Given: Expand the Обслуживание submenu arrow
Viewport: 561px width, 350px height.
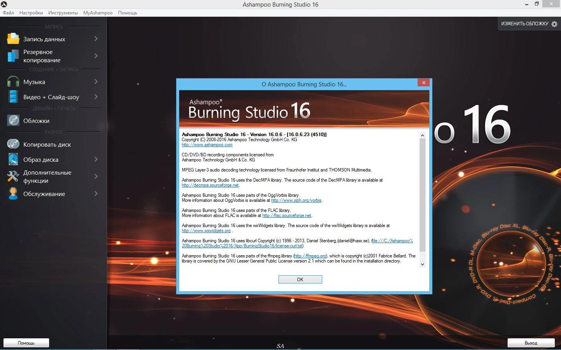Looking at the screenshot, I should click(x=96, y=194).
